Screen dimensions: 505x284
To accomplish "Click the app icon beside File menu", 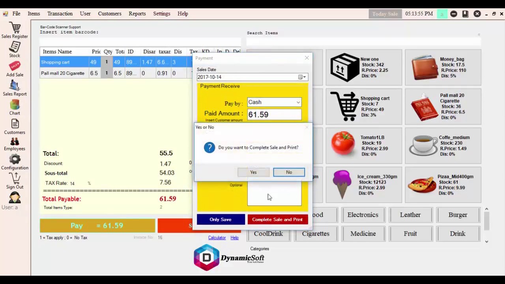I will [5, 14].
